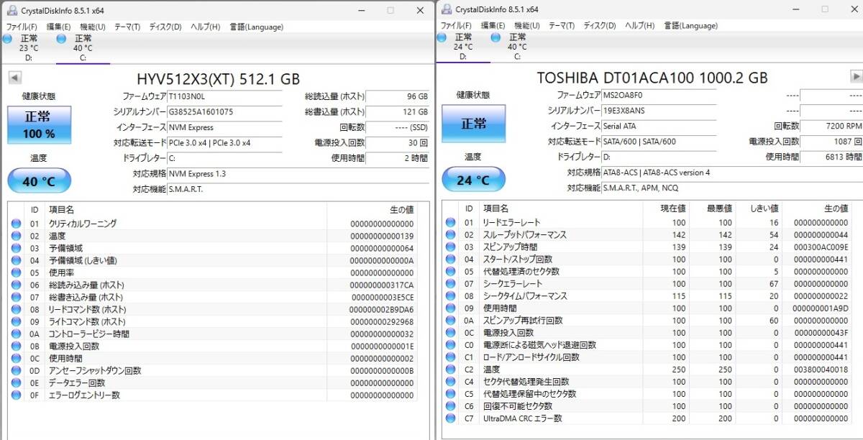Open the ファイル(F) menu in the HYV512X3 window
Screen dimensions: 863x440
(22, 27)
